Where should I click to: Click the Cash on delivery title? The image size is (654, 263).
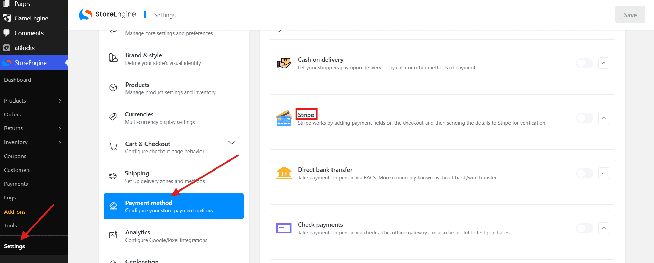(x=320, y=60)
